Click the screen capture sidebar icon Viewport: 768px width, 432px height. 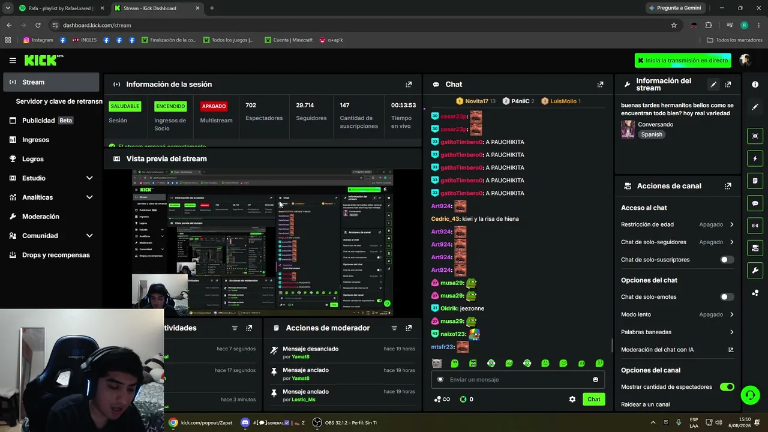(x=755, y=136)
